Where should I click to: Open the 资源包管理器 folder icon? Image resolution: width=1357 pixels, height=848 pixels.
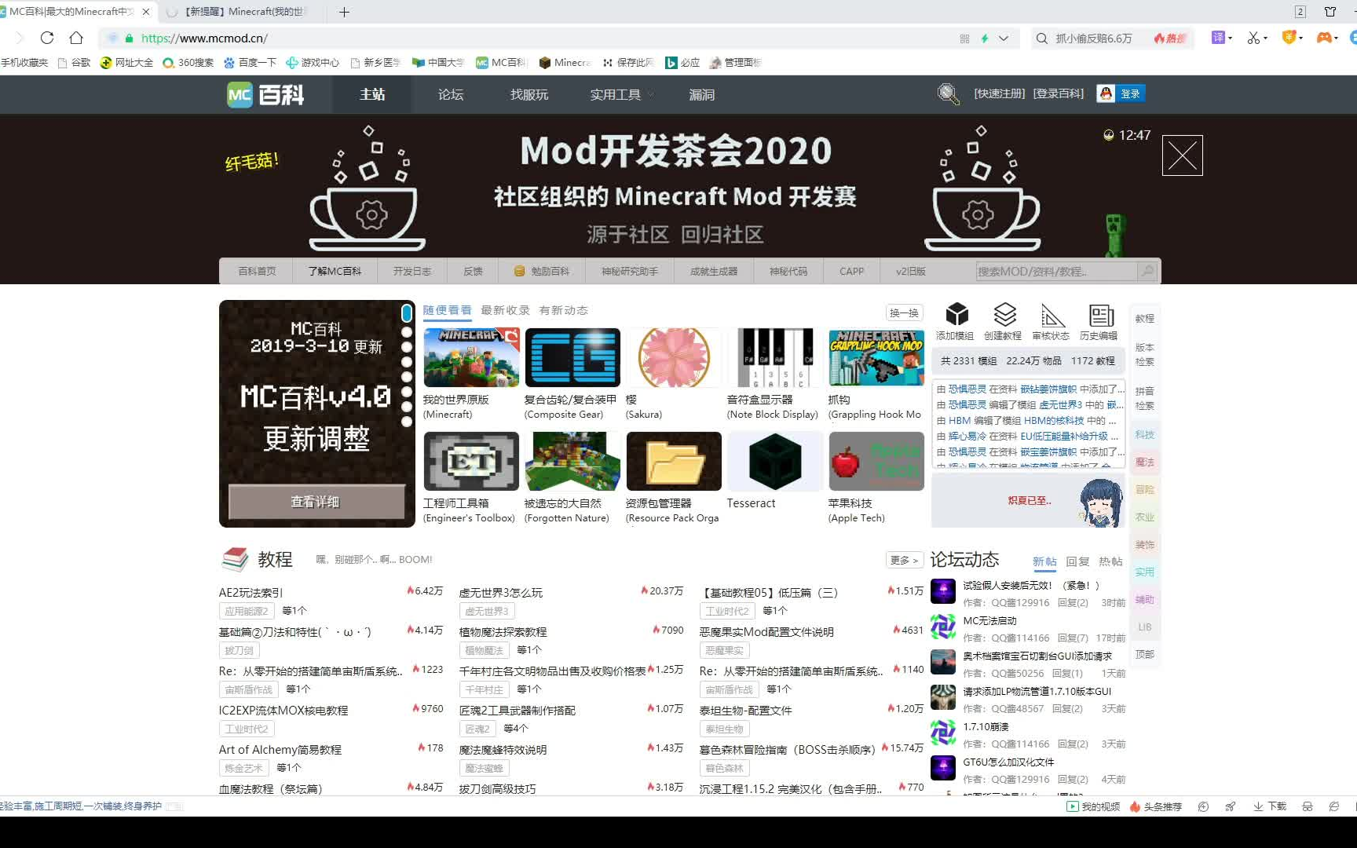tap(674, 461)
